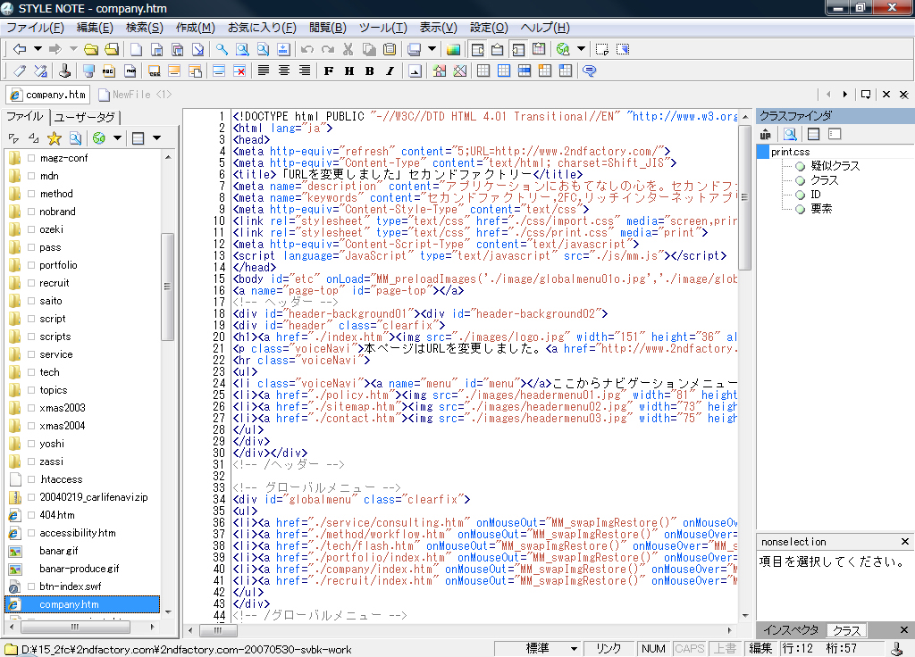The height and width of the screenshot is (657, 915).
Task: Tick the magz-conf folder checkbox
Action: pyautogui.click(x=31, y=158)
